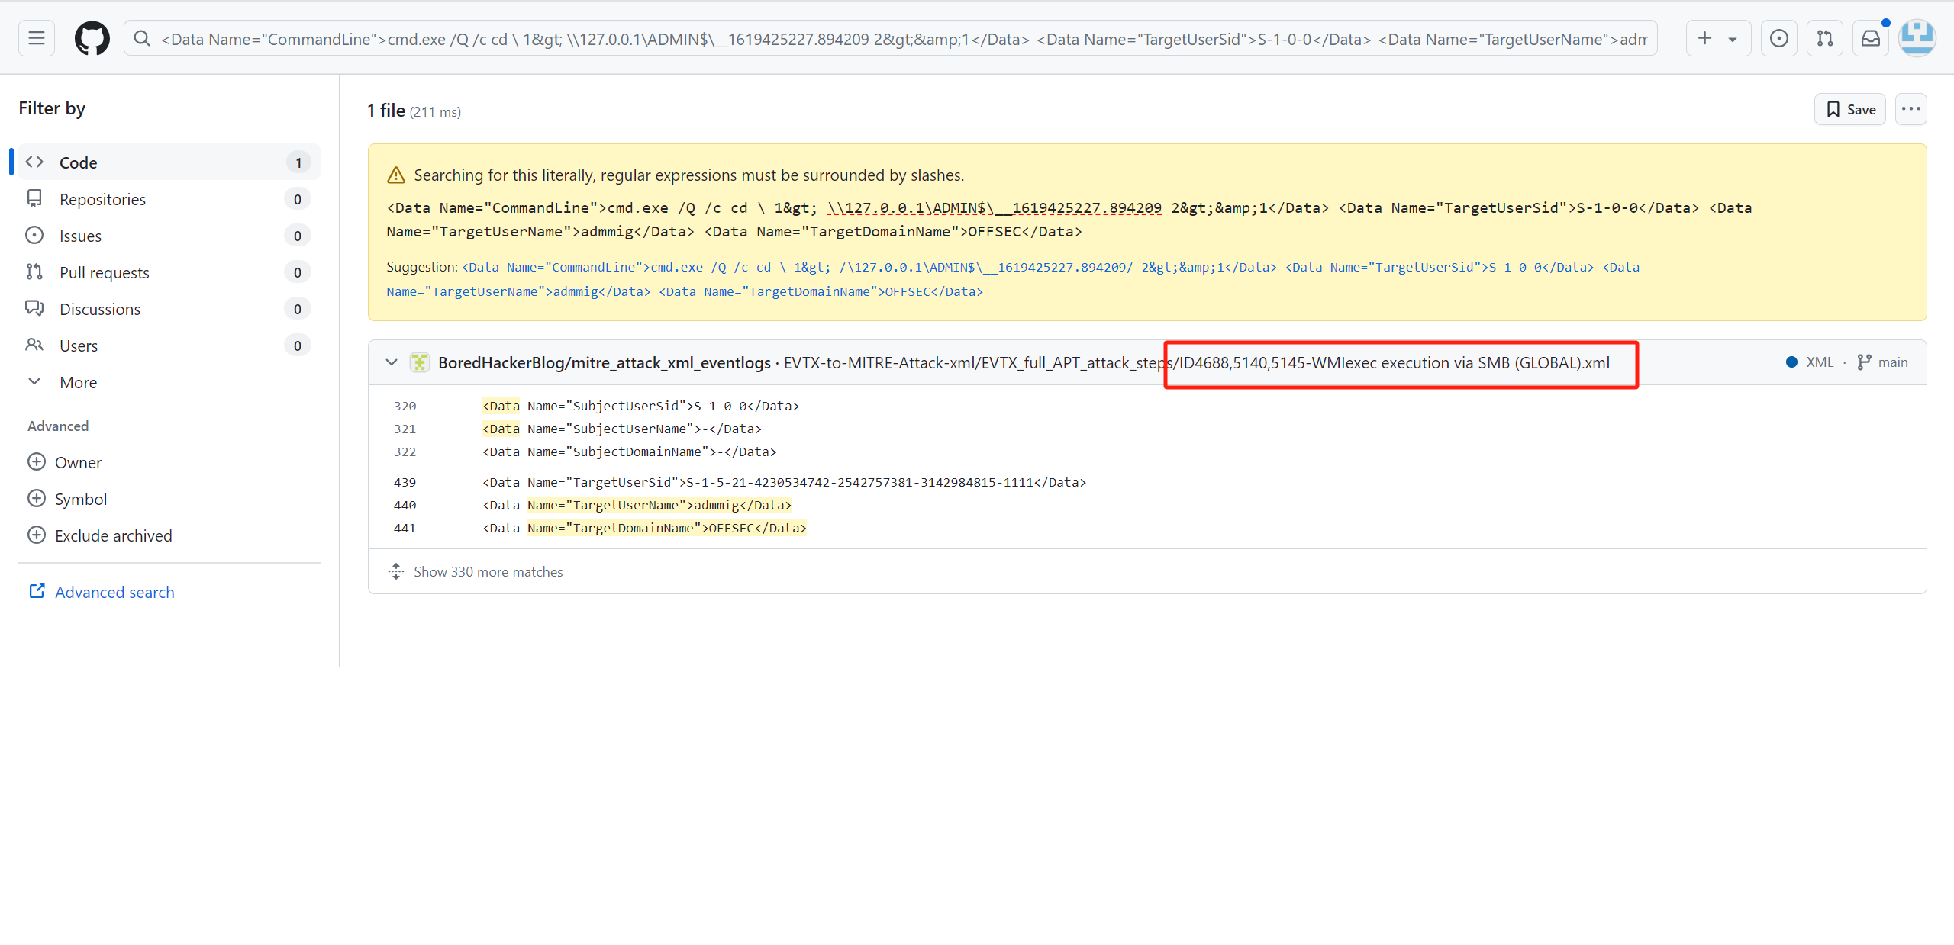Open the three-dot options menu
Image resolution: width=1954 pixels, height=945 pixels.
1910,109
